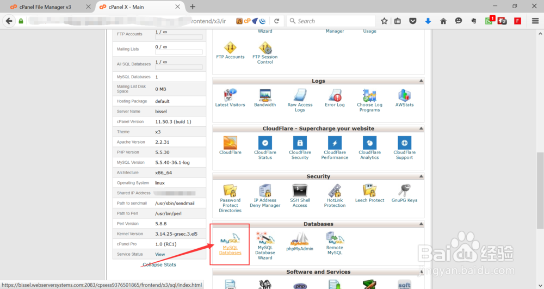Click the vertical page scrollbar
The width and height of the screenshot is (544, 289).
pyautogui.click(x=540, y=191)
